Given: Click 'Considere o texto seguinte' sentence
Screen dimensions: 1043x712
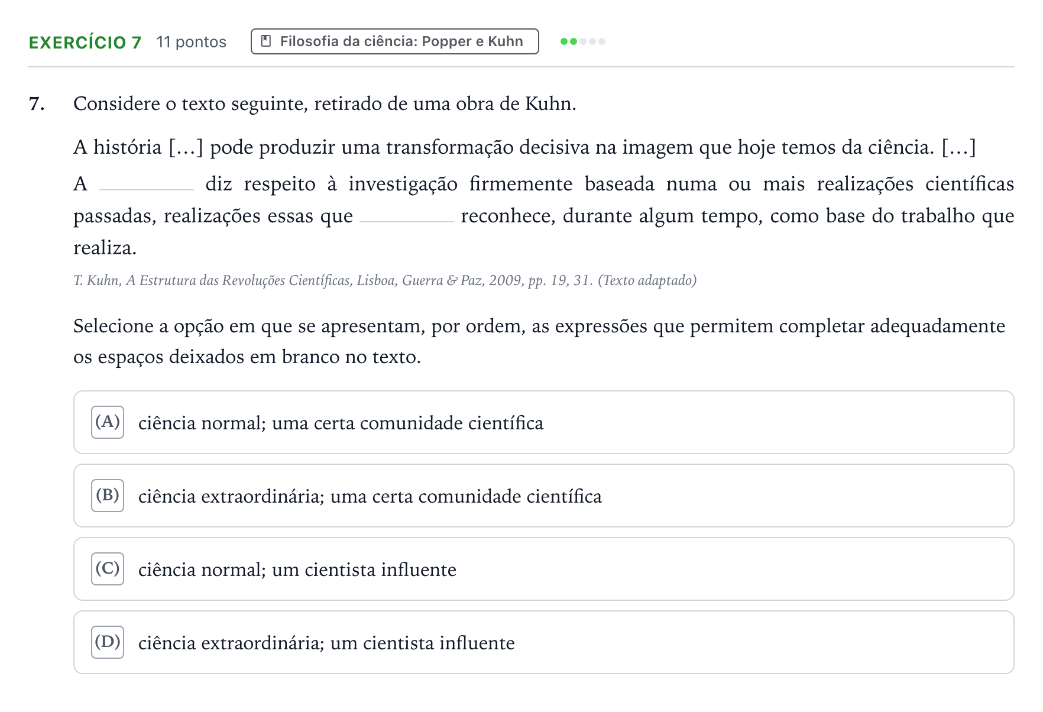Looking at the screenshot, I should click(325, 103).
